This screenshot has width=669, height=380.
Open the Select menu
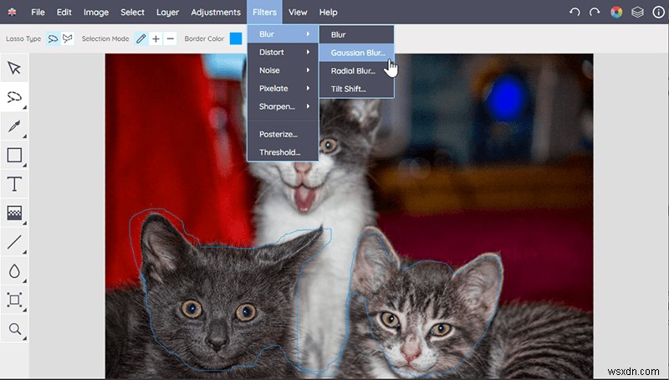(132, 12)
